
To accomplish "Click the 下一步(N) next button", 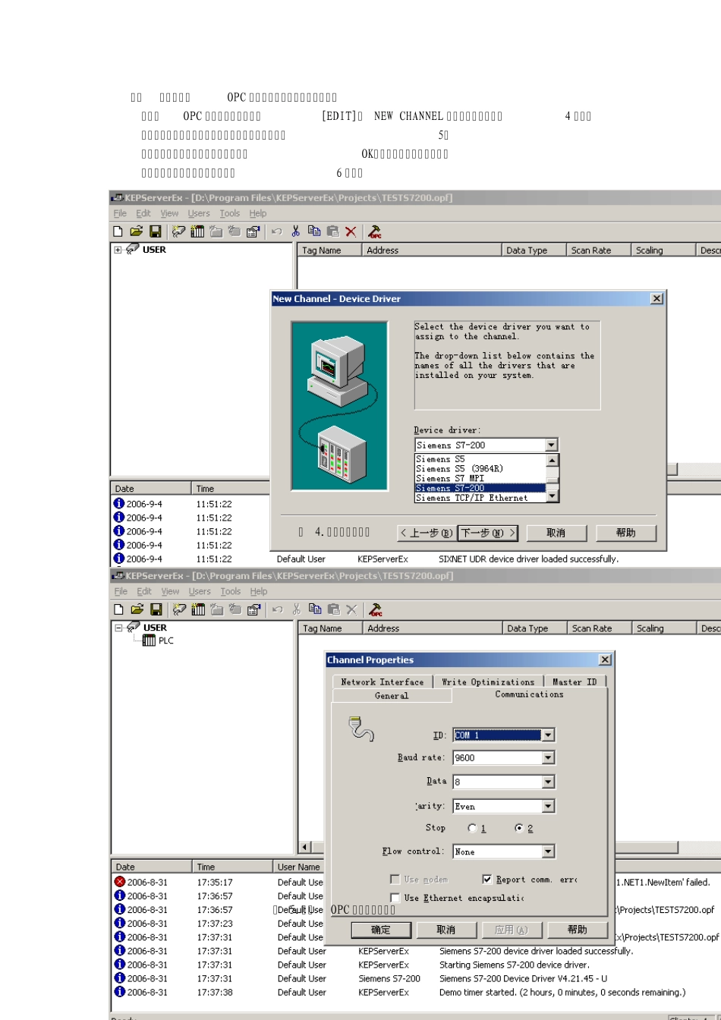I will (x=487, y=533).
